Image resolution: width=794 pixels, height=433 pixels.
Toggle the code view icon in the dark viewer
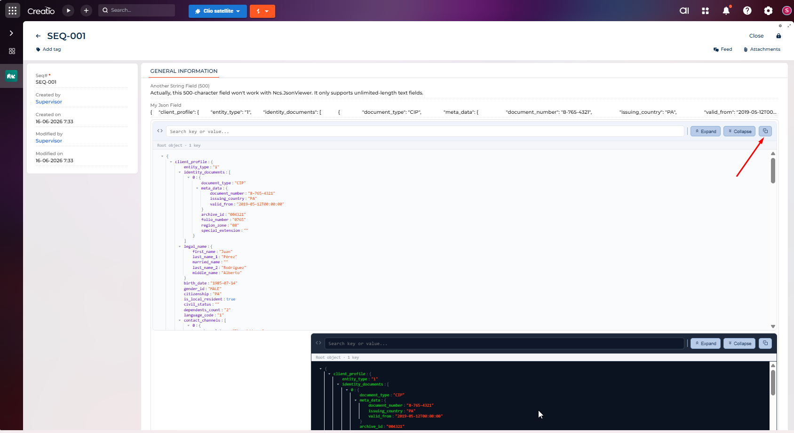pos(318,343)
